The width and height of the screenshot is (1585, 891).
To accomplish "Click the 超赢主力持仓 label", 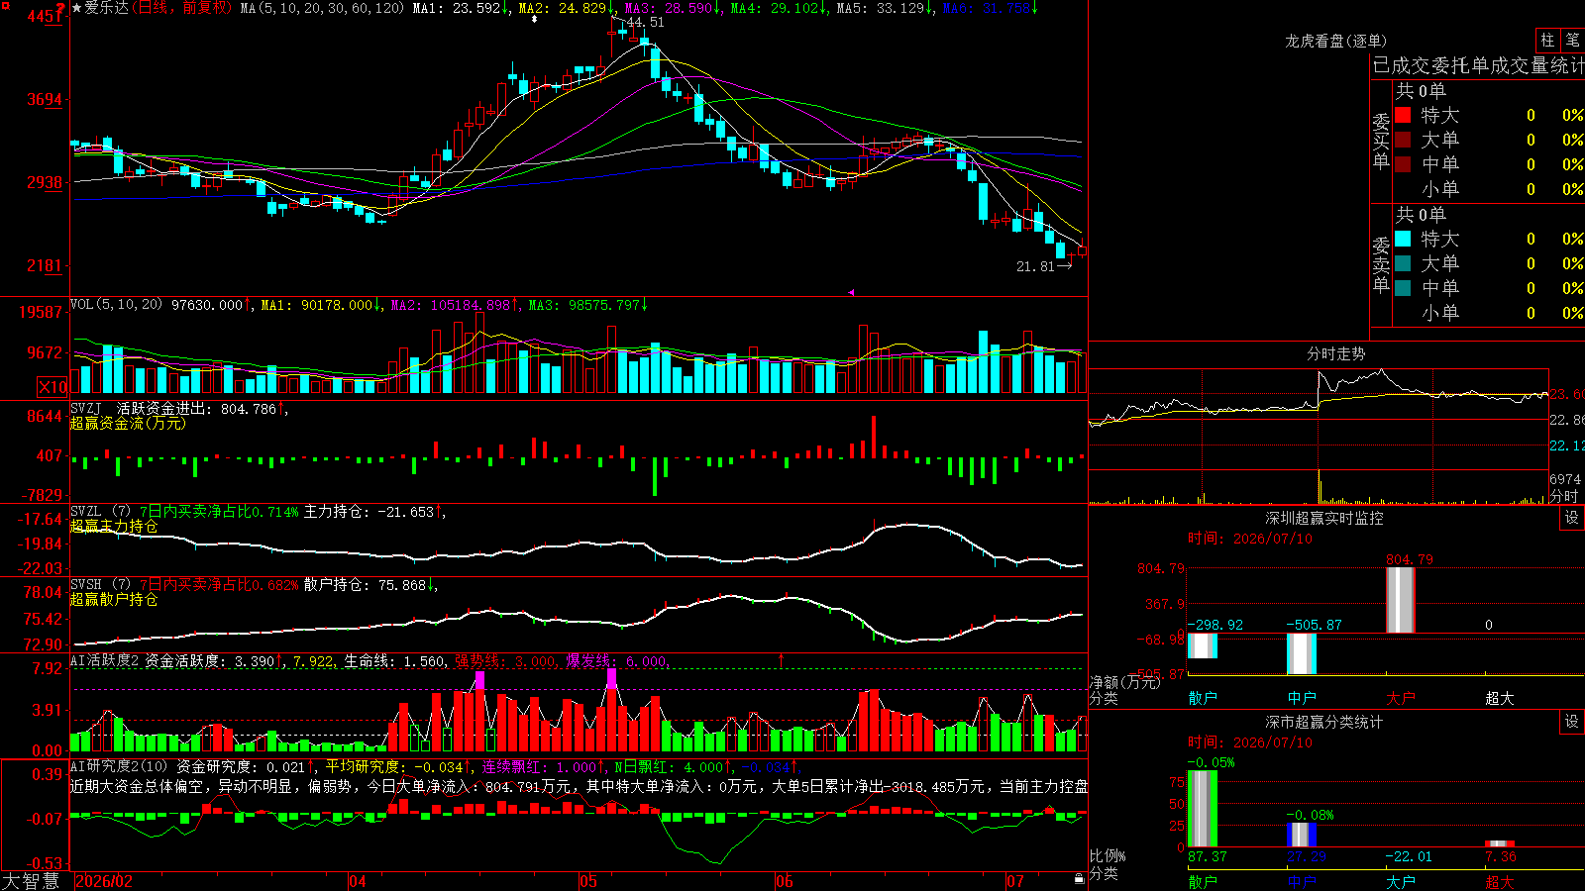I will (114, 527).
